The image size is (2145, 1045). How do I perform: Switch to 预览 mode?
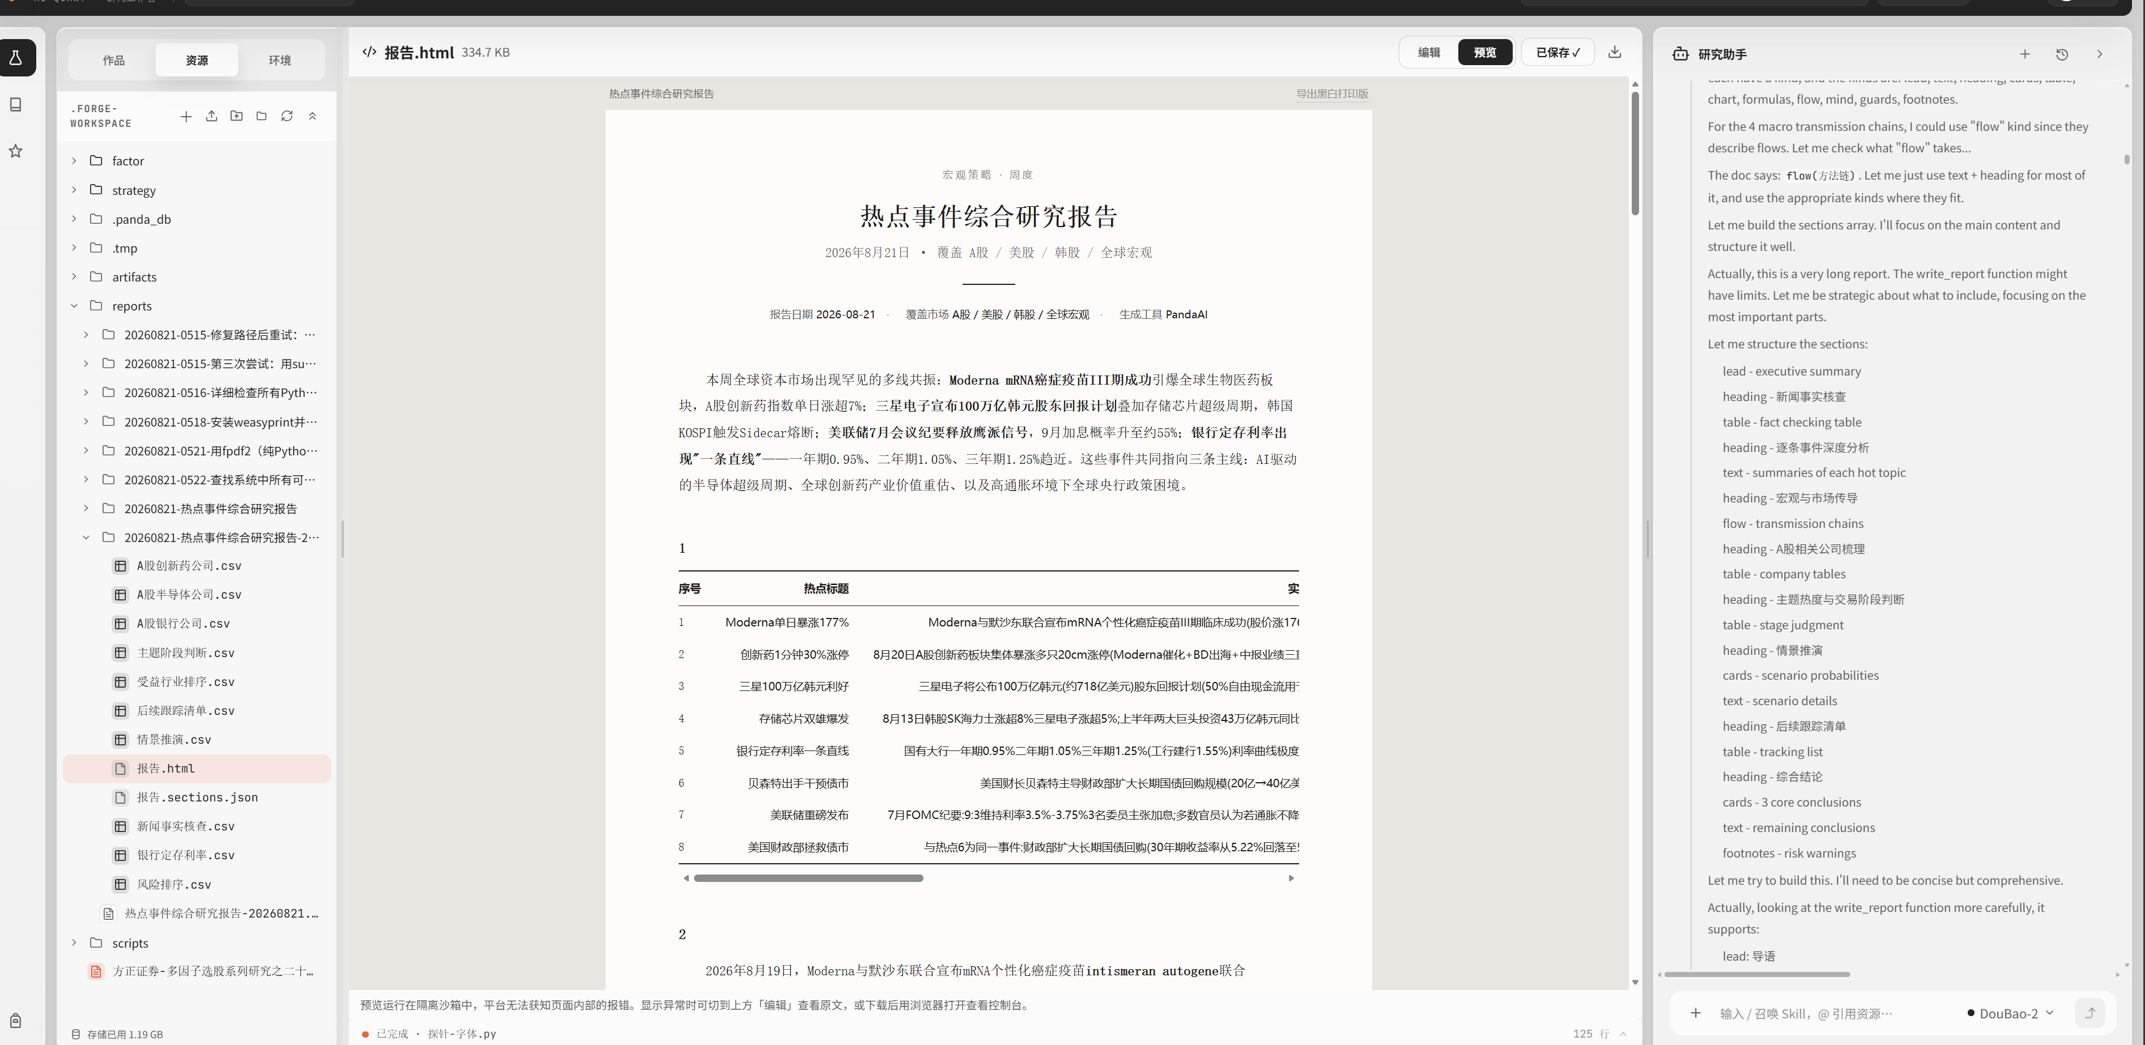coord(1485,52)
